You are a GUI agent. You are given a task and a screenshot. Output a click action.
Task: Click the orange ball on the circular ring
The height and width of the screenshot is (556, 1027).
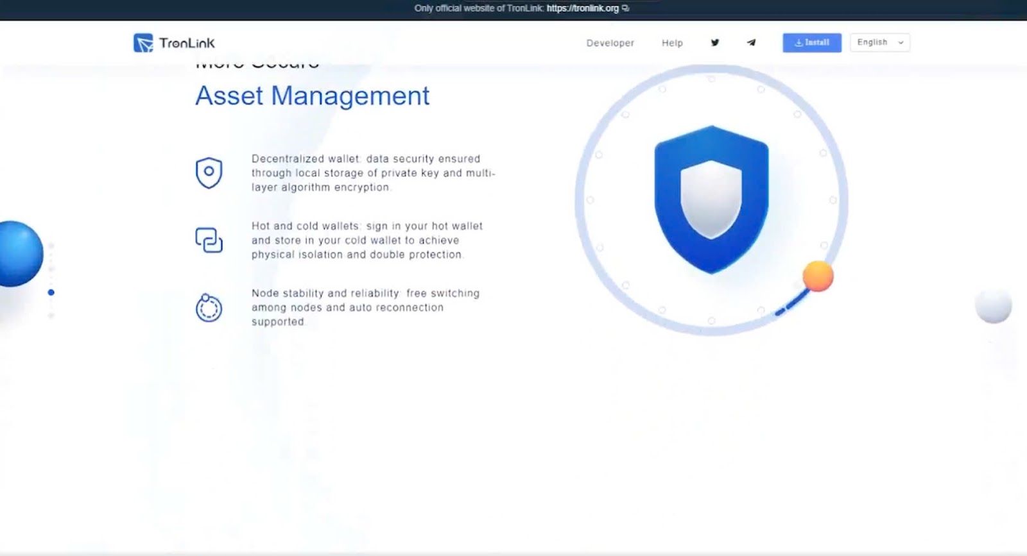tap(818, 276)
